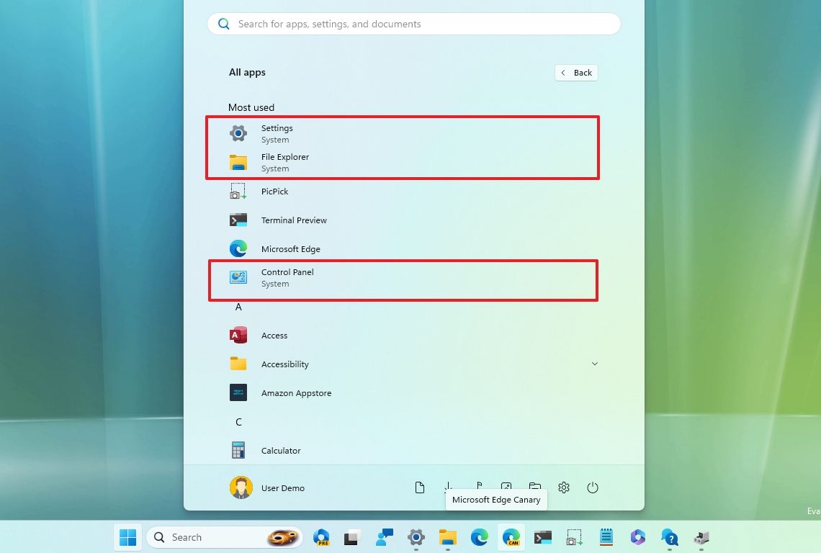The width and height of the screenshot is (821, 553).
Task: Launch Microsoft Edge from All apps
Action: 291,248
